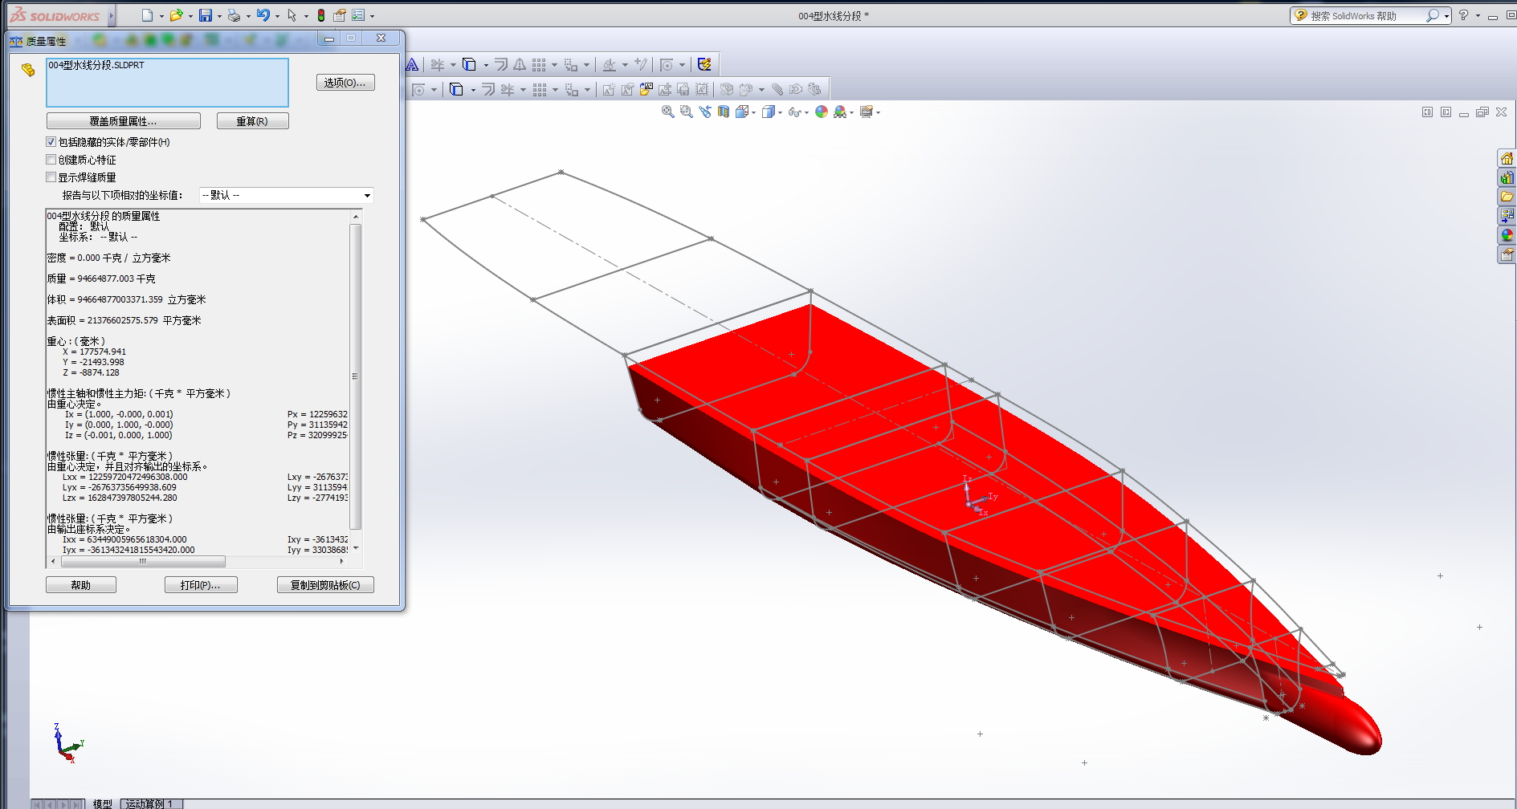Click the 重算(R) recalculate button
The width and height of the screenshot is (1517, 809).
click(252, 121)
